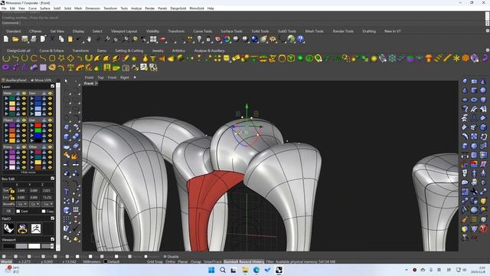Click the light bulb layer icon
This screenshot has height=276, width=490.
pyautogui.click(x=199, y=39)
